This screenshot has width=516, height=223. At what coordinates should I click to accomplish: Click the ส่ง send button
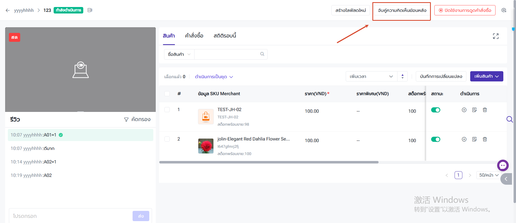(141, 216)
